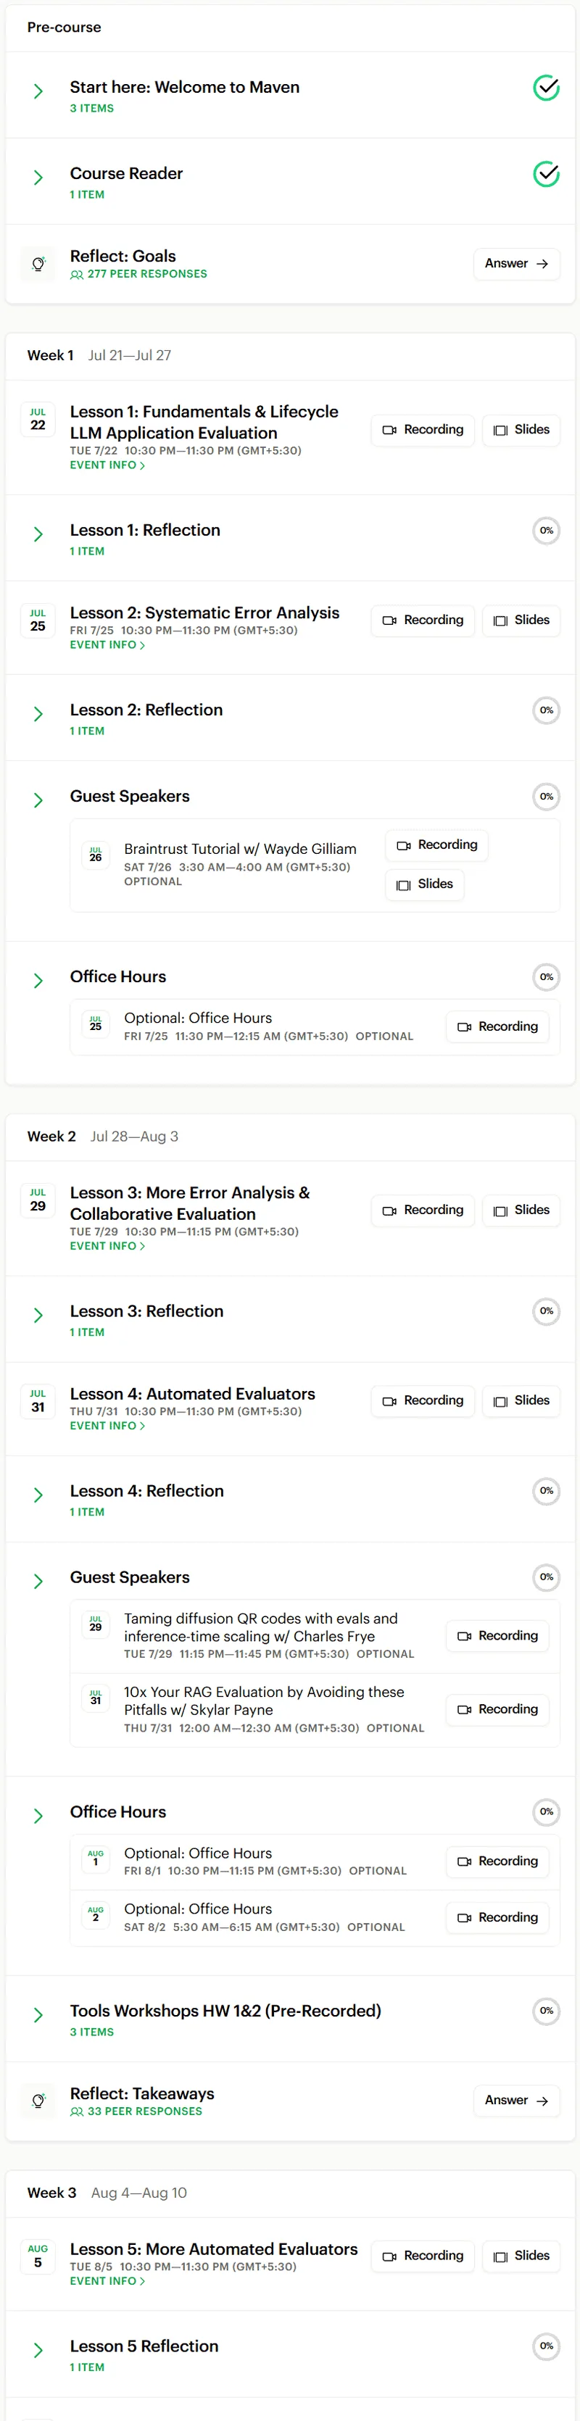The image size is (580, 2421).
Task: Click completed checkmark on Course Reader
Action: pos(546,174)
